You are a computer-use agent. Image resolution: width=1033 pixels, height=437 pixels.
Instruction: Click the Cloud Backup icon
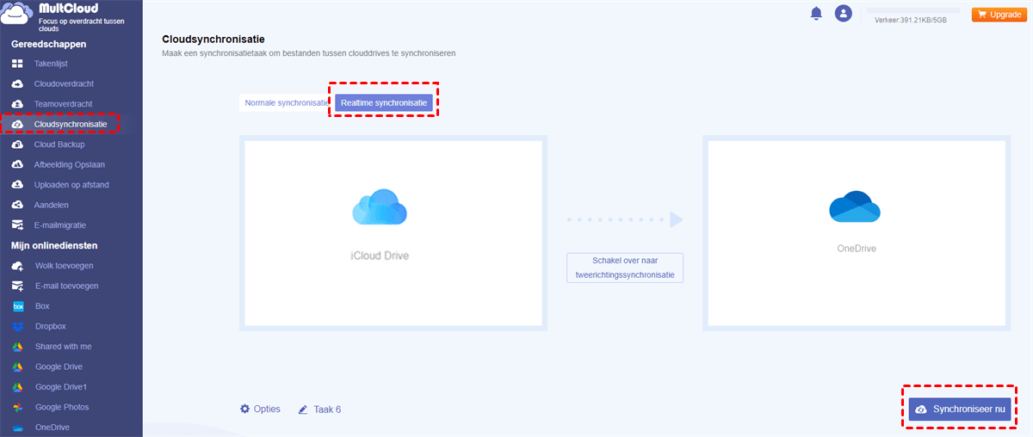point(17,145)
